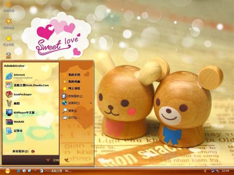
Task: Open 我的文档 desktop icon
Action: [8, 7]
